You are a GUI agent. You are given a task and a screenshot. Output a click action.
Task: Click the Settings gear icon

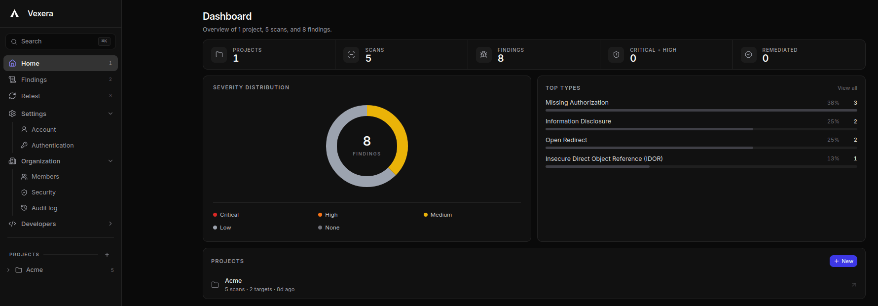point(12,114)
